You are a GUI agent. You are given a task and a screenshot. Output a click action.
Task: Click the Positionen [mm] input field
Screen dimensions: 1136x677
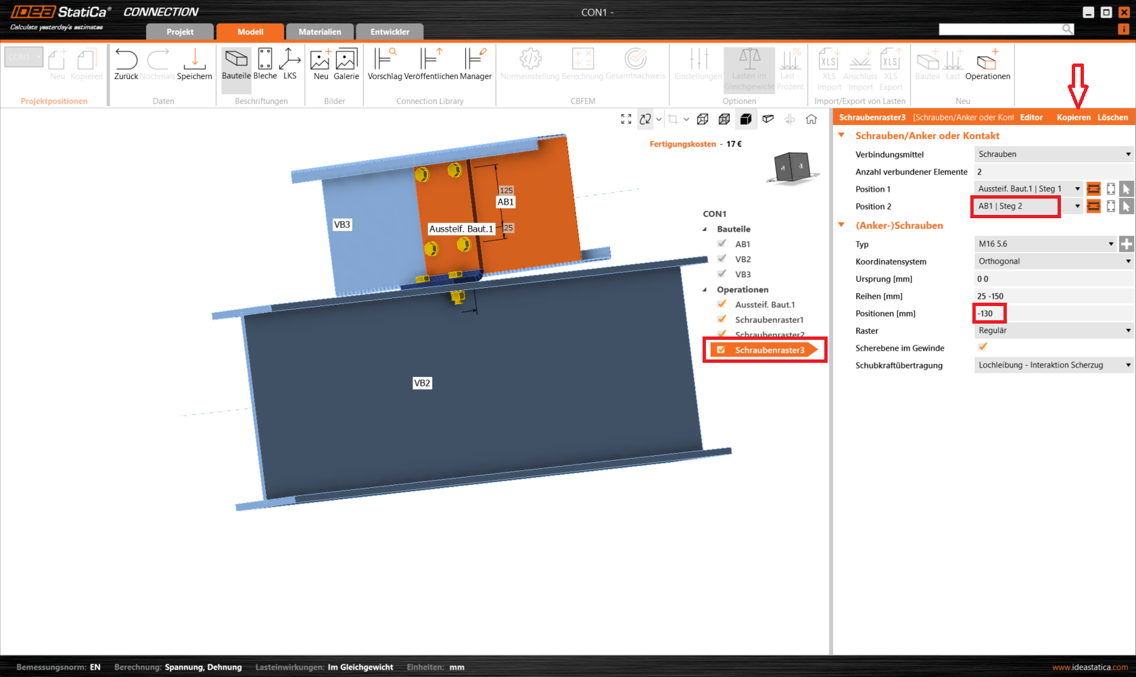pyautogui.click(x=1052, y=314)
